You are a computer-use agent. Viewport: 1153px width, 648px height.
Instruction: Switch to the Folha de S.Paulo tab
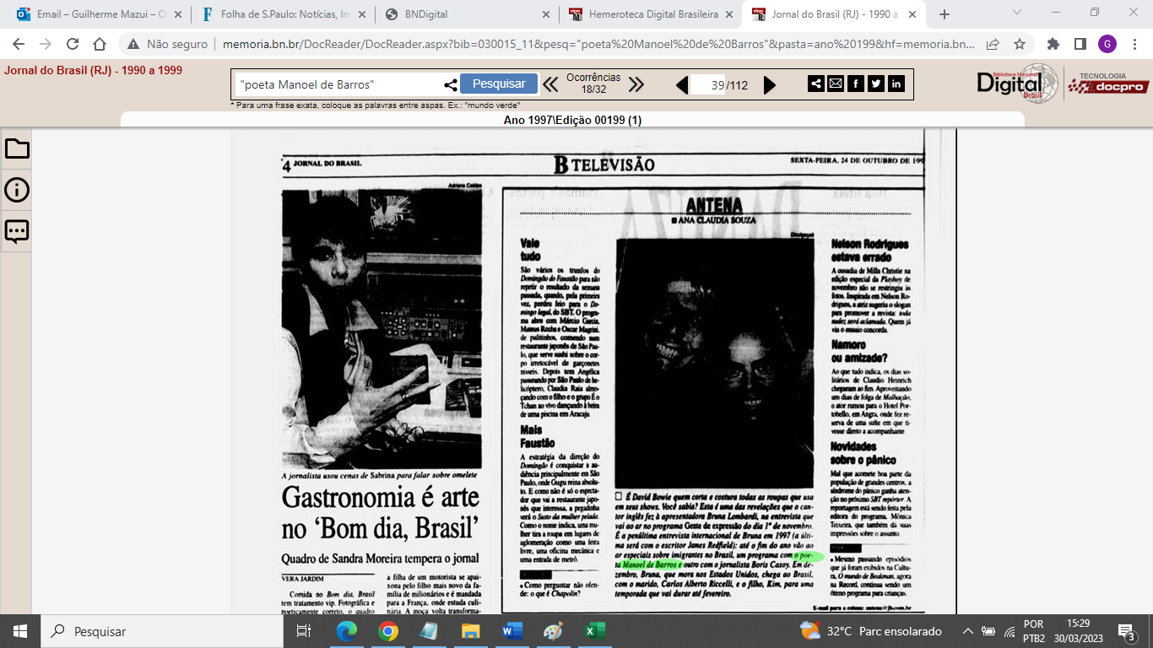pos(283,14)
